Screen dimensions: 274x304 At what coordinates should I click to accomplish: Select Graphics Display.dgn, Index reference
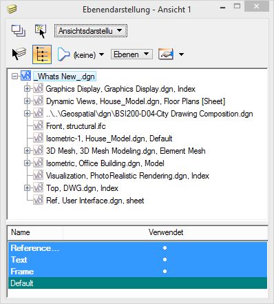tap(120, 89)
